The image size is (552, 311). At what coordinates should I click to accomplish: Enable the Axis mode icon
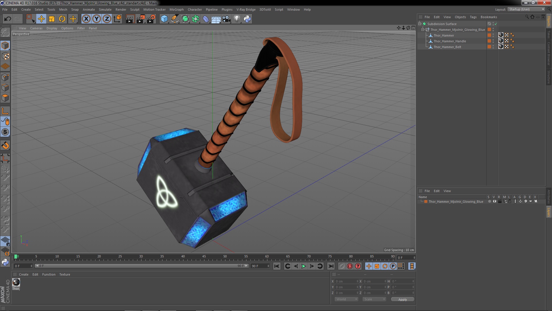click(x=5, y=111)
